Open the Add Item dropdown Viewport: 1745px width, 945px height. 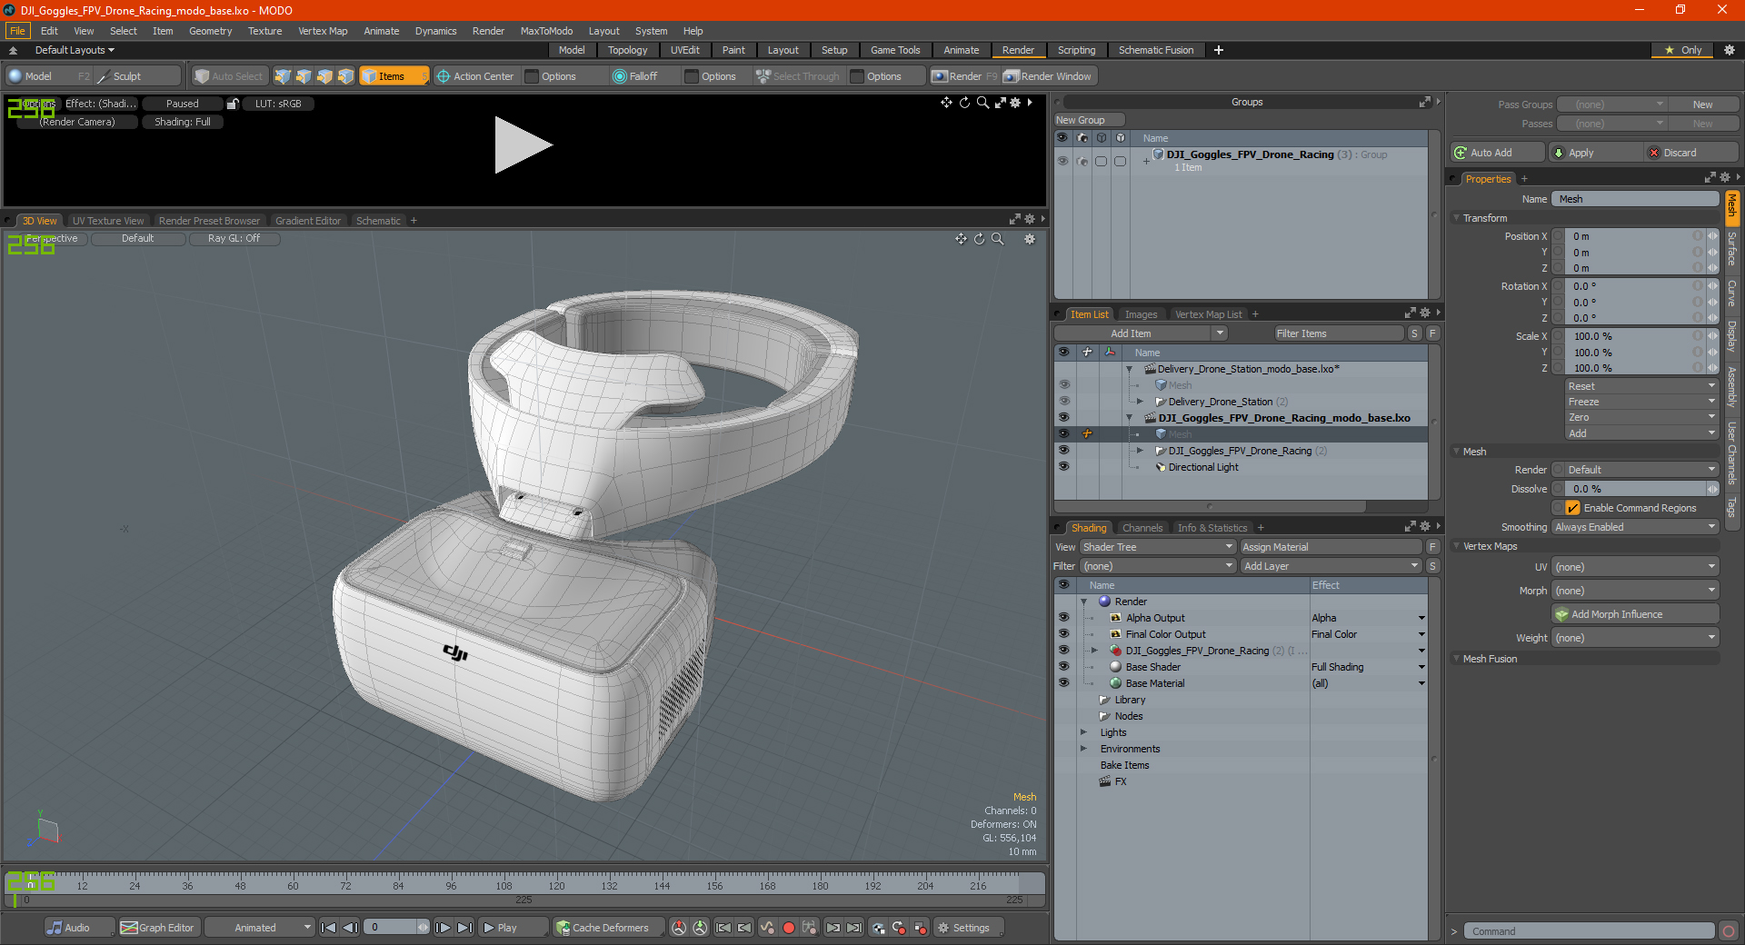(x=1141, y=333)
